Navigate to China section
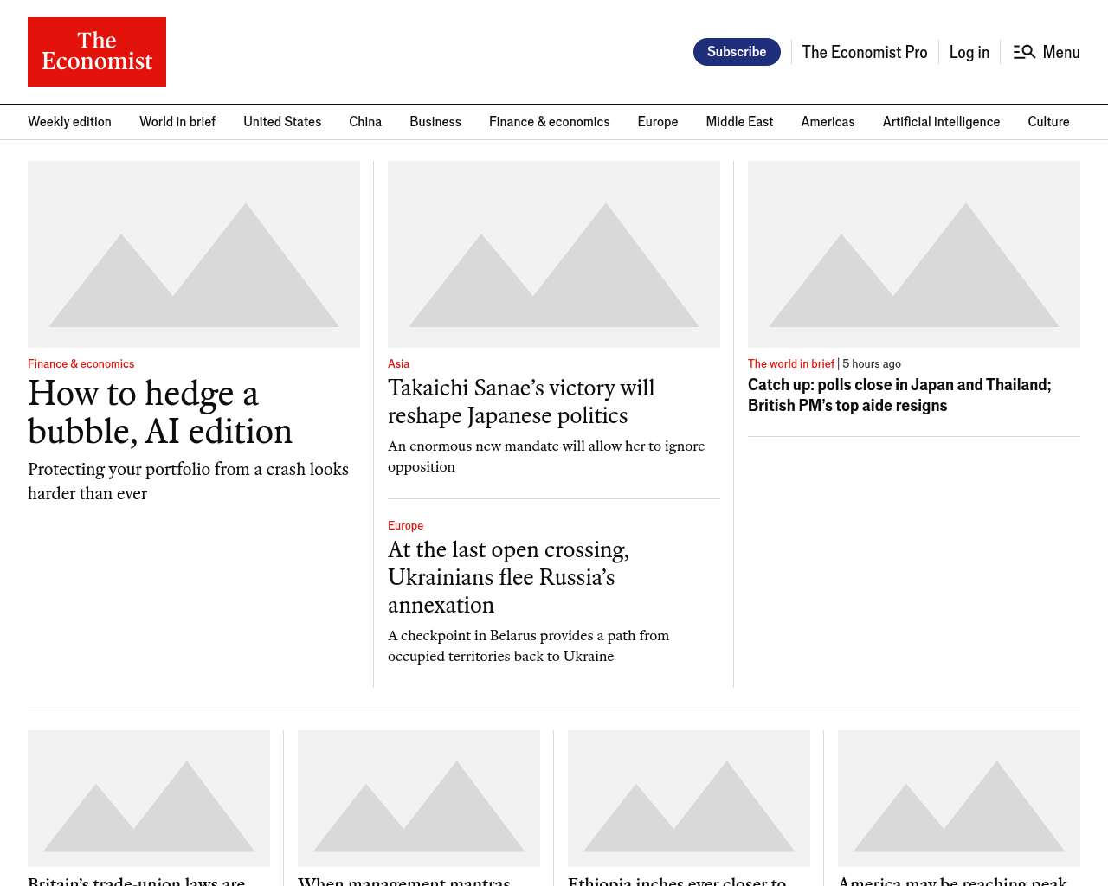Screen dimensions: 1108x886 (x=365, y=122)
